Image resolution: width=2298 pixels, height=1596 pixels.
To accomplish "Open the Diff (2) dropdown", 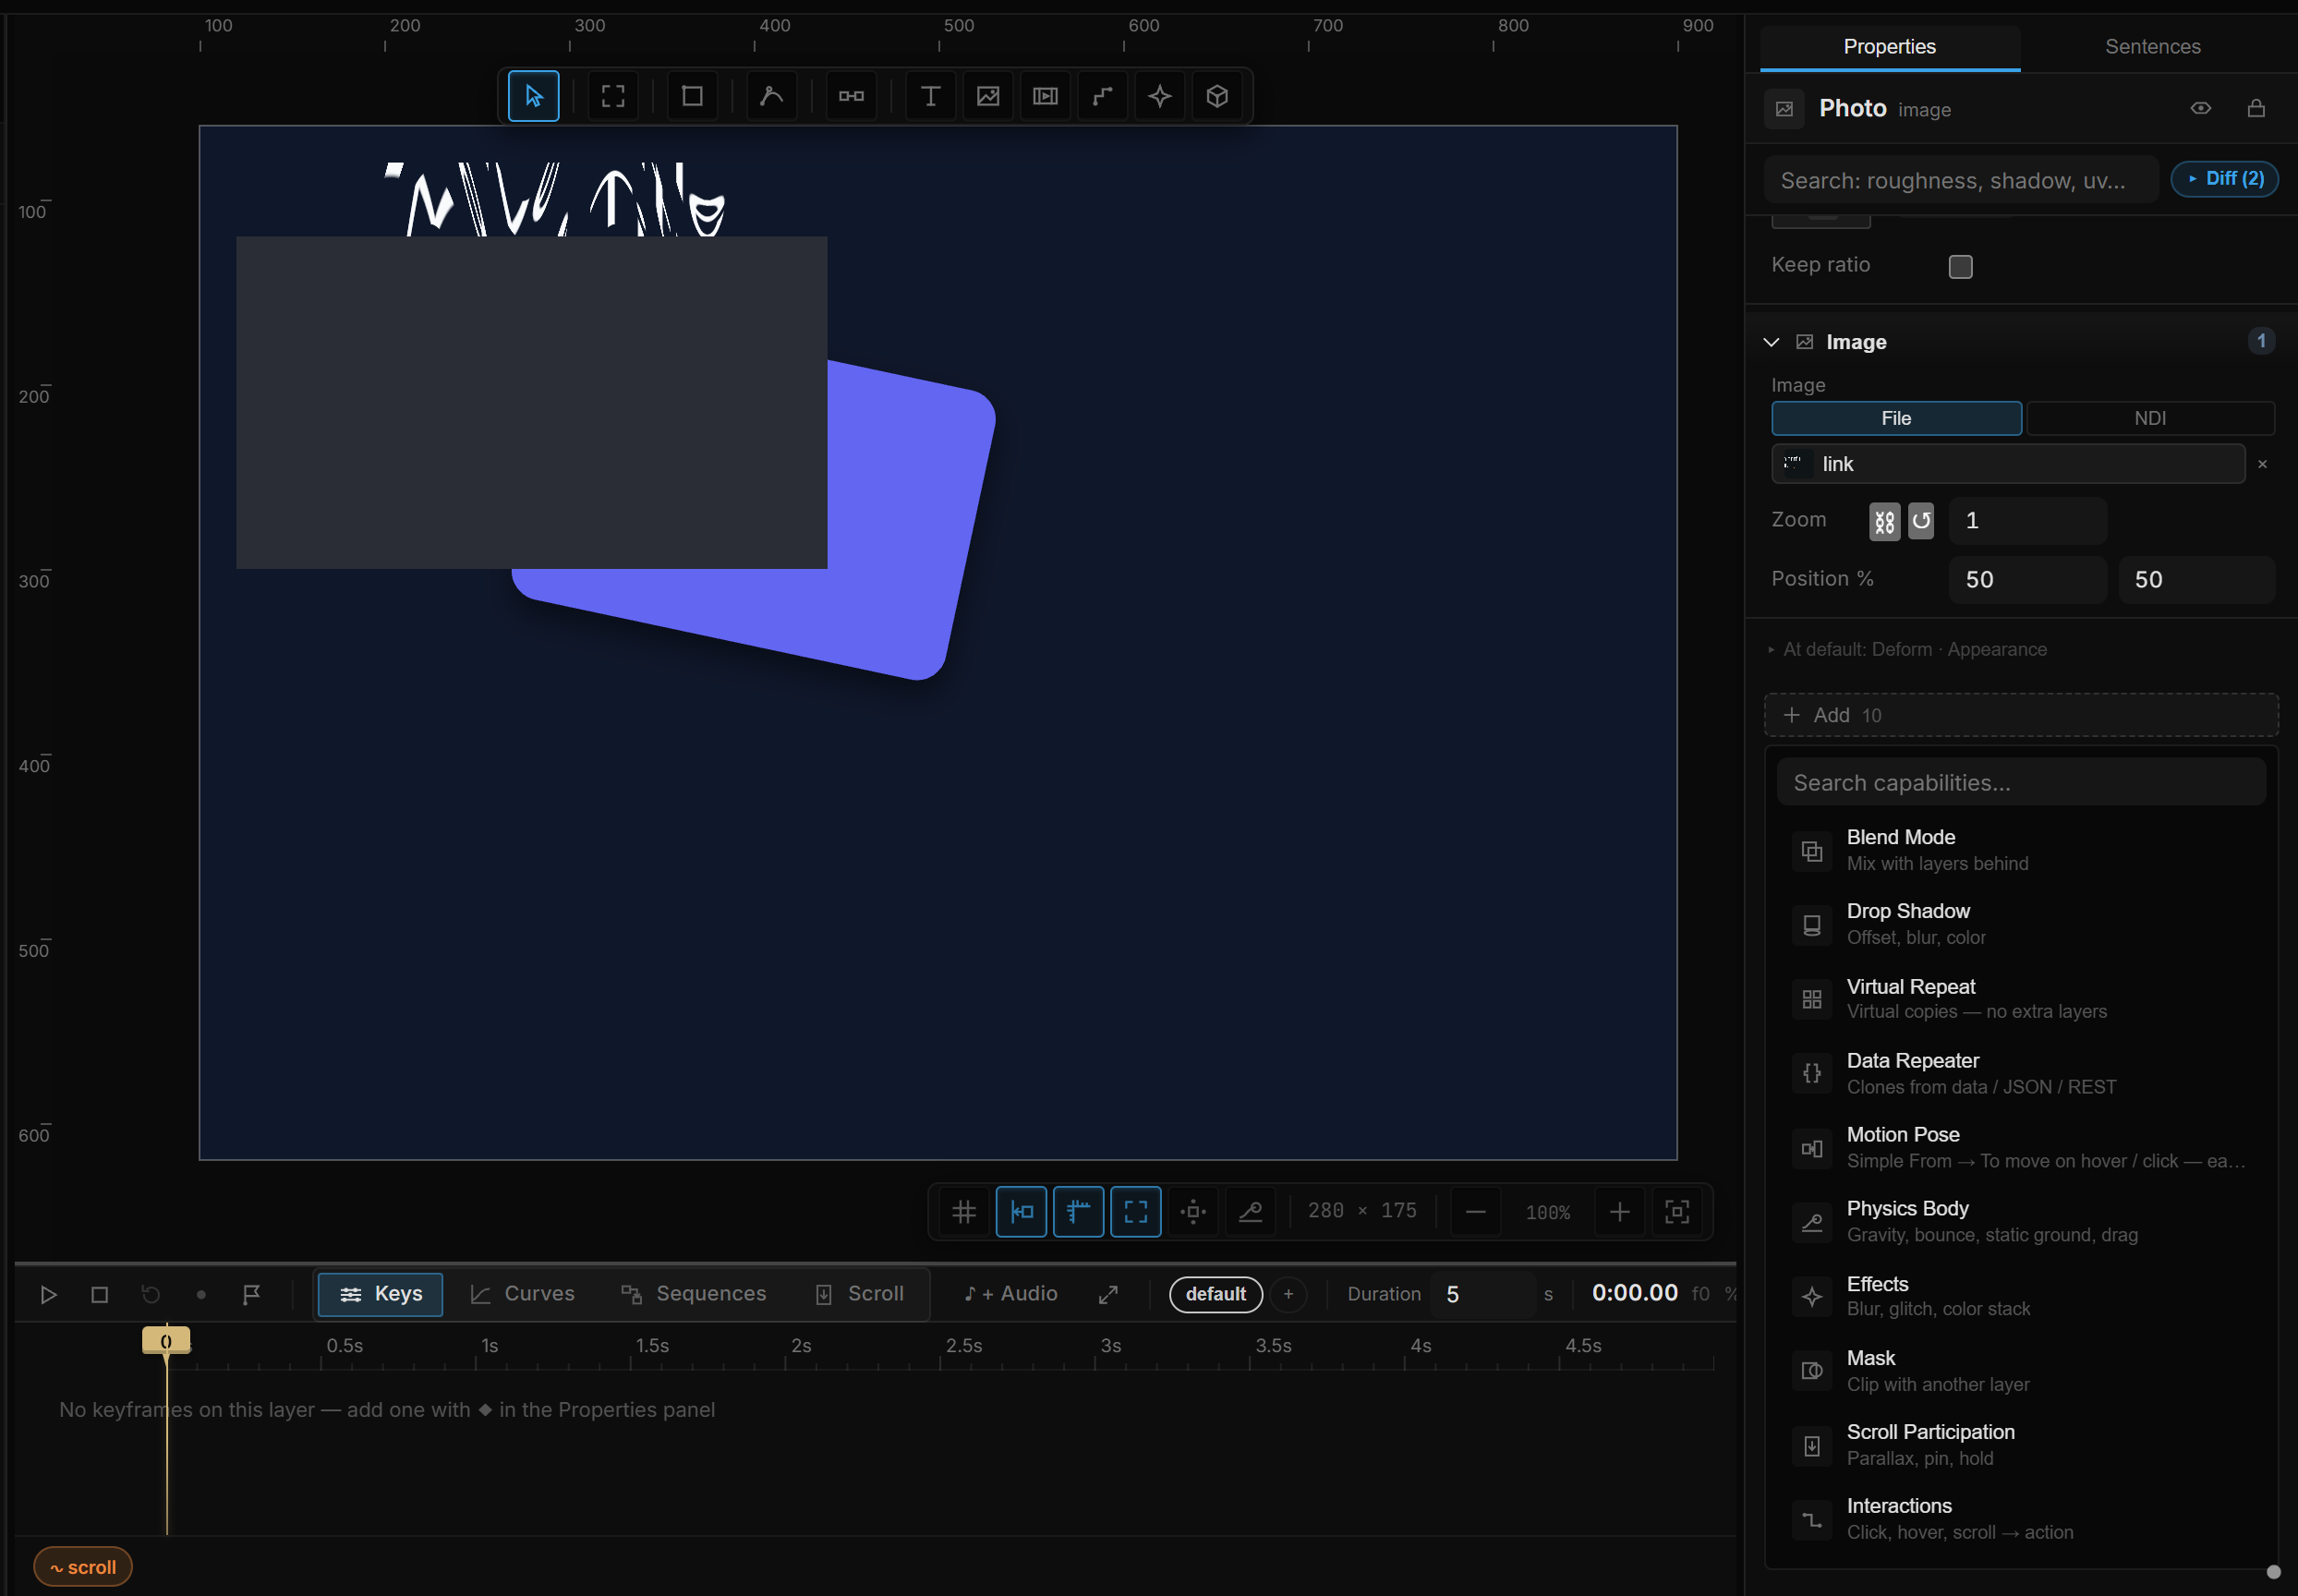I will pyautogui.click(x=2224, y=179).
